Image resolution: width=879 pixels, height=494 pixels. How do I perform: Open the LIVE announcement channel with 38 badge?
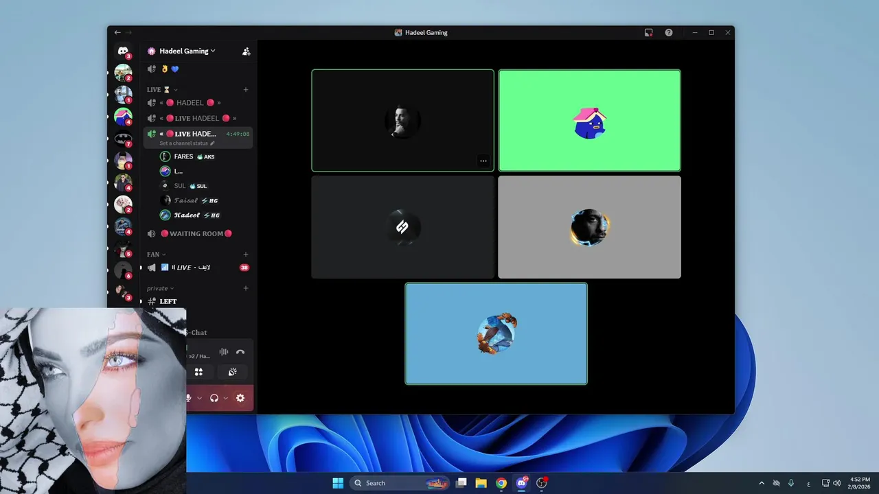198,268
